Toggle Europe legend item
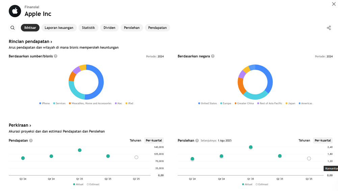The height and width of the screenshot is (191, 338). [226, 103]
